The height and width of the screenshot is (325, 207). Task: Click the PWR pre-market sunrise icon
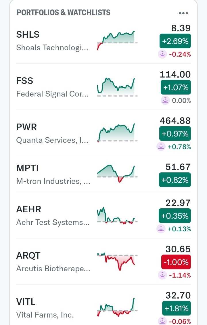tap(161, 147)
